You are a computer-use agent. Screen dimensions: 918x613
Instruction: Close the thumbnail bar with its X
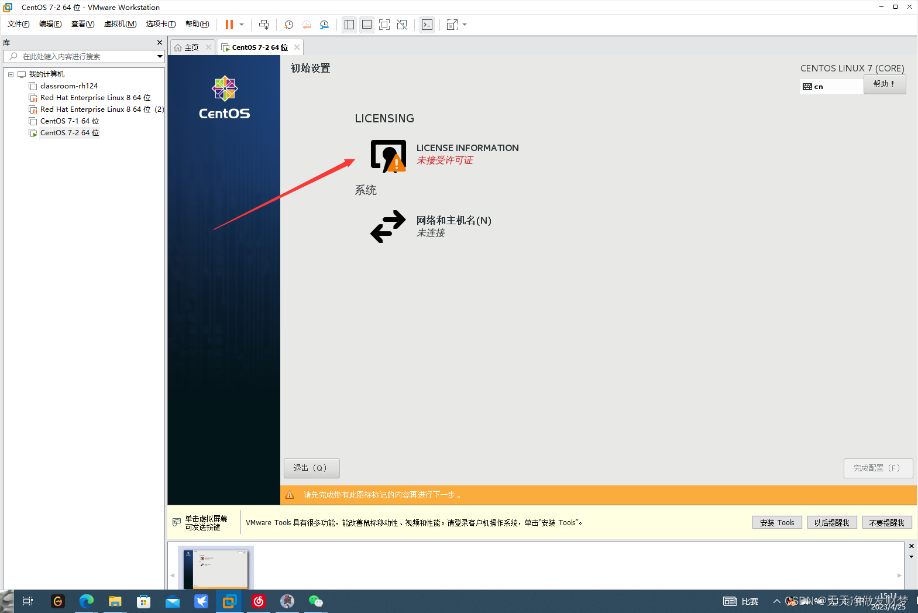pos(911,546)
